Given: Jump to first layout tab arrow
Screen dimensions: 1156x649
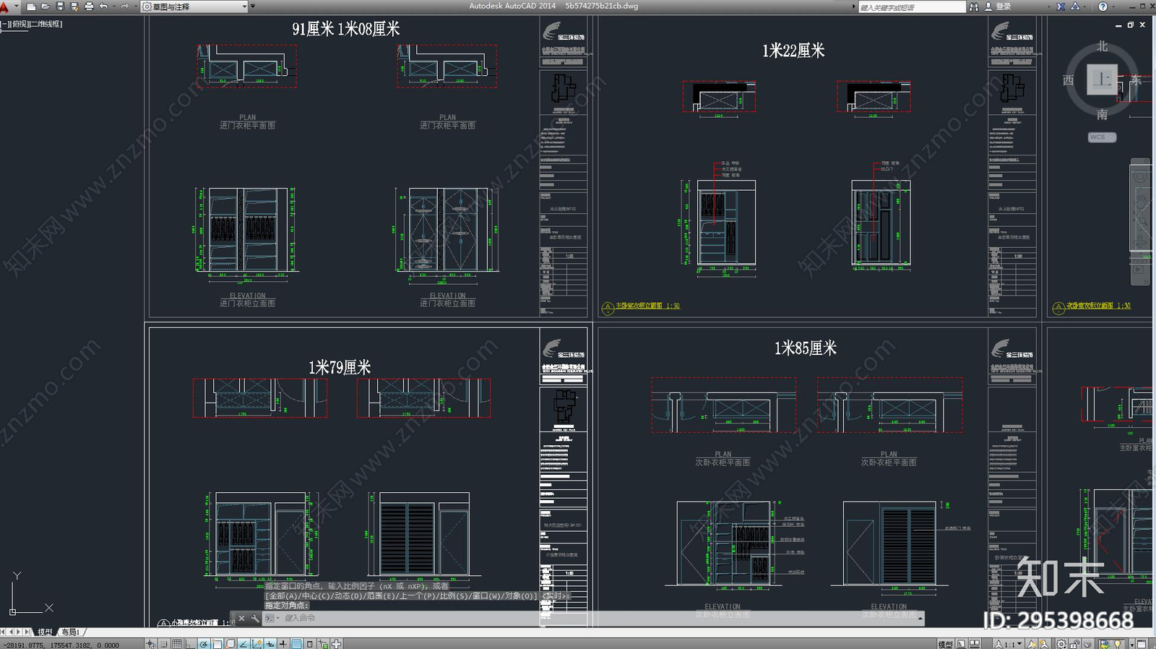Looking at the screenshot, I should coord(4,632).
